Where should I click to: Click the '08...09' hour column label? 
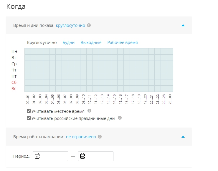[77, 99]
